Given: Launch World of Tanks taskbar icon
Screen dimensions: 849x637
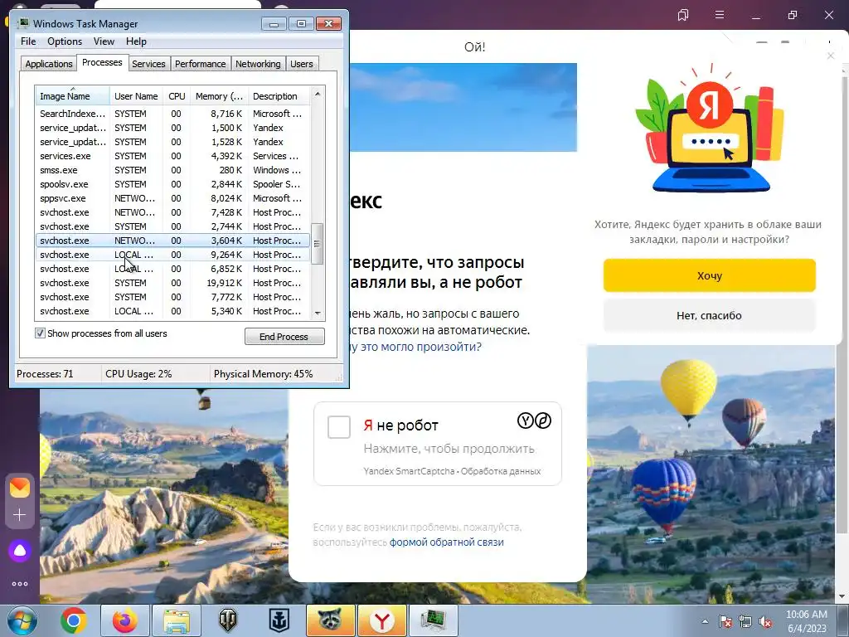Looking at the screenshot, I should click(227, 620).
